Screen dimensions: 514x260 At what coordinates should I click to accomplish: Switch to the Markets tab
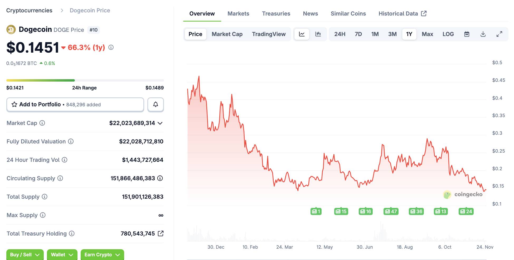click(238, 14)
